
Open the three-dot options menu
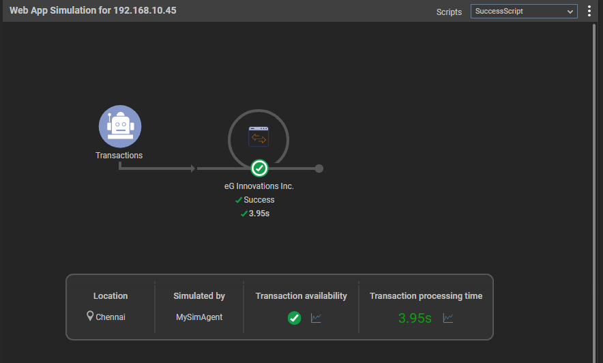589,11
